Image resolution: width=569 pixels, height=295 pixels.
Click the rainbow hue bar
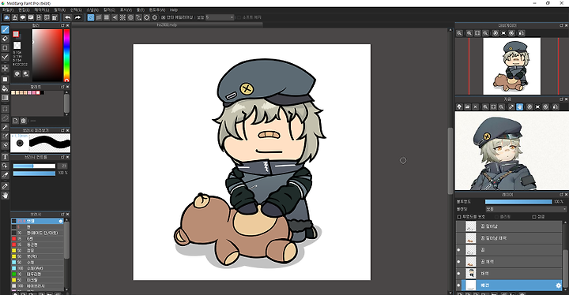point(66,55)
